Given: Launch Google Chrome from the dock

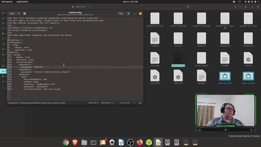Looking at the screenshot, I should click(x=66, y=143).
